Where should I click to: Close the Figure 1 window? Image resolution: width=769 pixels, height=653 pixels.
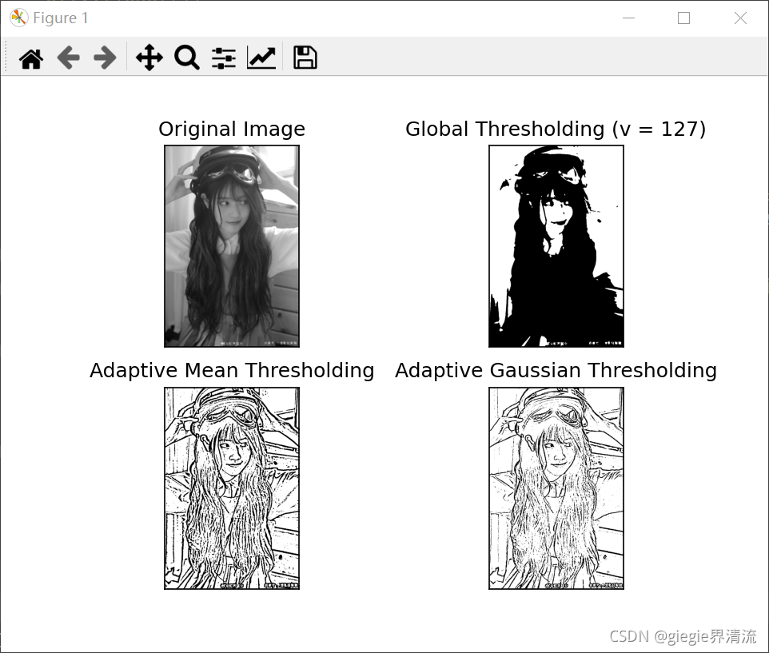(x=740, y=18)
